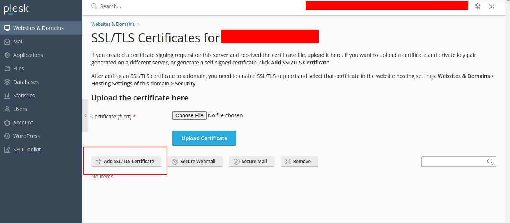The image size is (510, 223).
Task: Select Websites & Domains menu item
Action: (x=38, y=28)
